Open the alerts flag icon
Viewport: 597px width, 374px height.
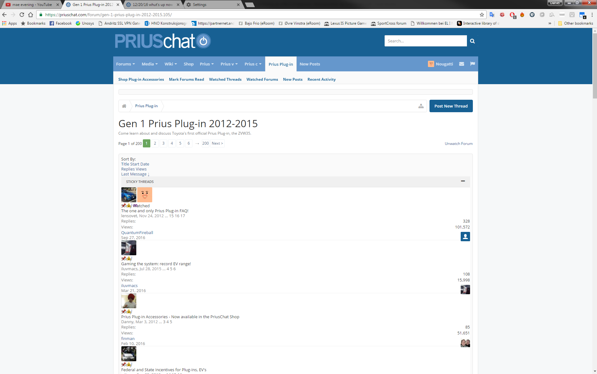point(473,64)
